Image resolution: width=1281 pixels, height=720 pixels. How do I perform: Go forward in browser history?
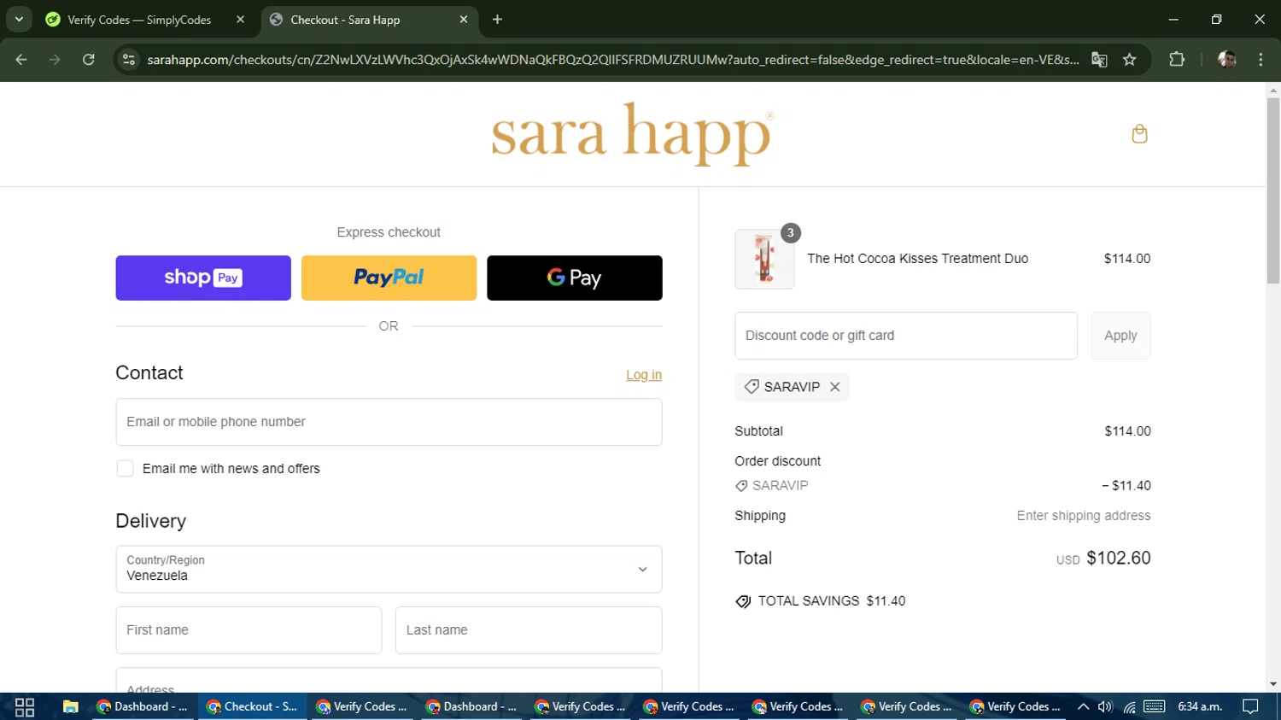pyautogui.click(x=55, y=60)
